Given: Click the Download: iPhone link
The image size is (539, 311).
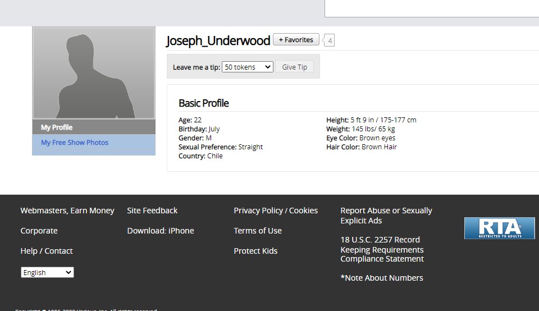Looking at the screenshot, I should [x=161, y=231].
